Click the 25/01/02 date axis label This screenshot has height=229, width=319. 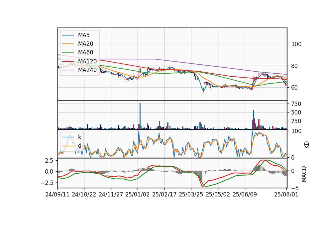coord(138,194)
